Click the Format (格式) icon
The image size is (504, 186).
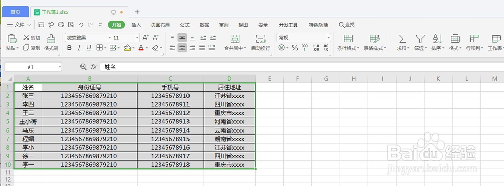pyautogui.click(x=455, y=39)
